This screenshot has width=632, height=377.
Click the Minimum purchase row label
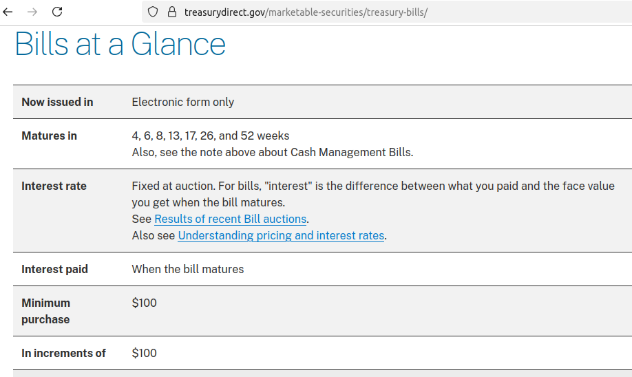(45, 312)
